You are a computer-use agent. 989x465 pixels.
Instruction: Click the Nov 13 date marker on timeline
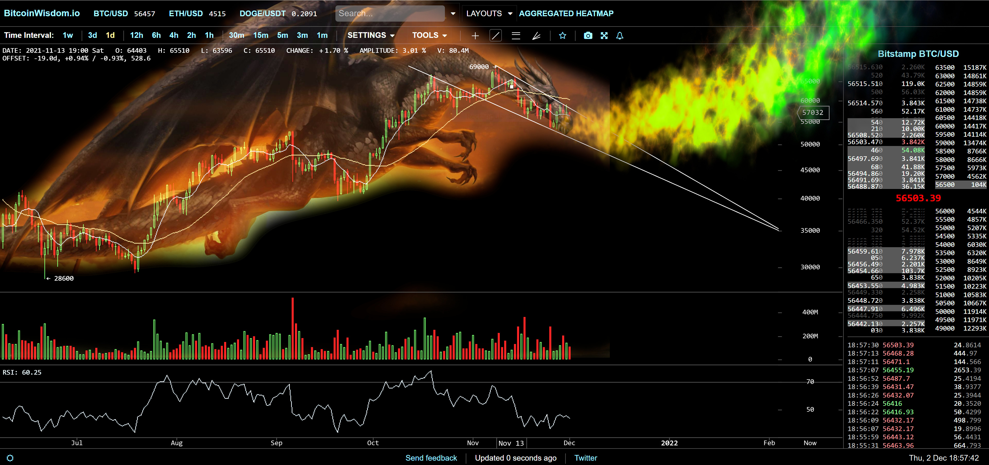(x=511, y=443)
